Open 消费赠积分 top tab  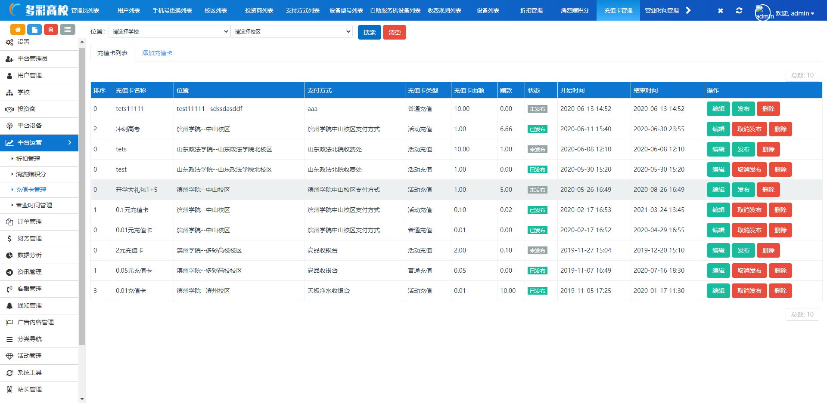(x=575, y=10)
